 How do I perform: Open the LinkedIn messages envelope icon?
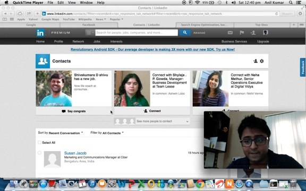pyautogui.click(x=230, y=32)
